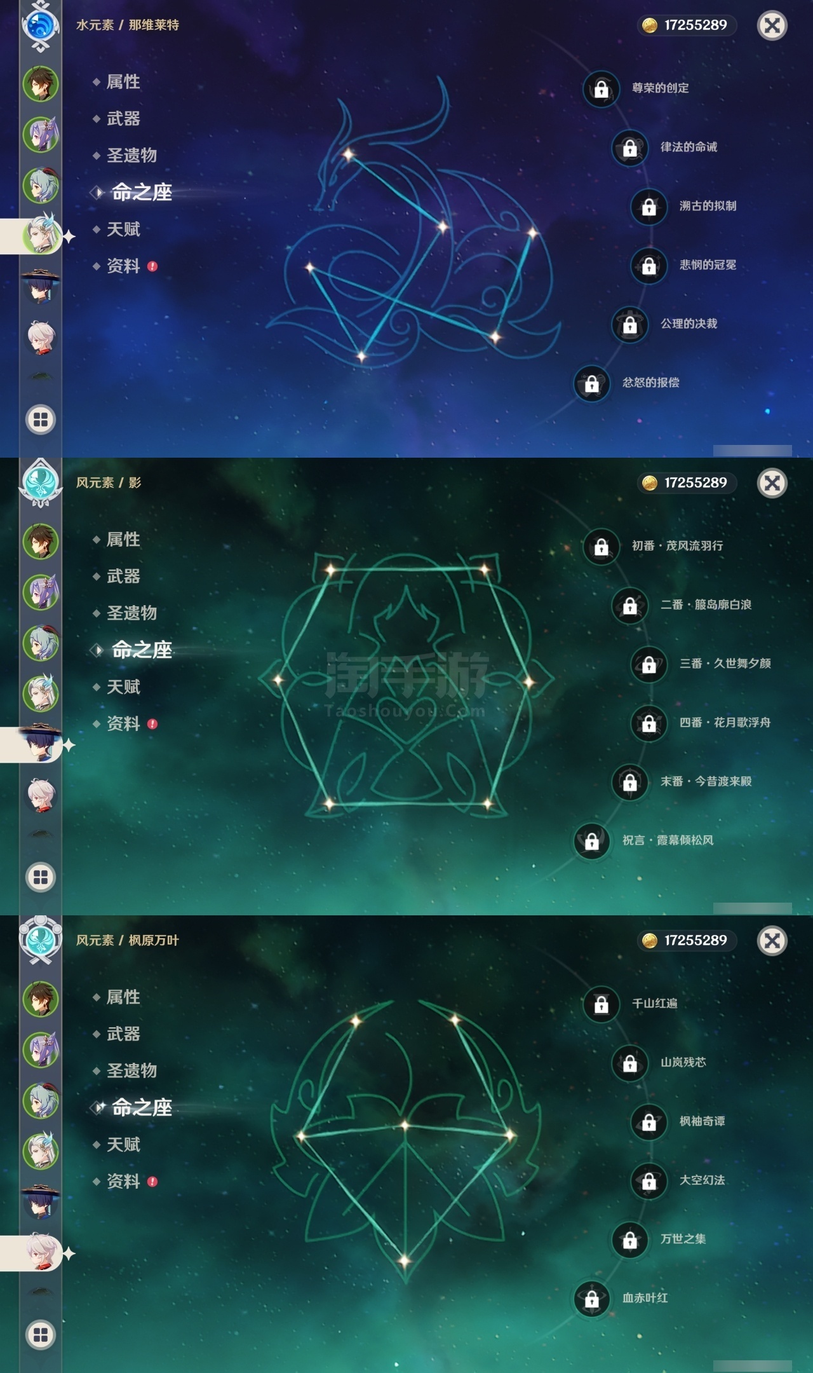
Task: Select the locked 祝言·霞幕倾松风 constellation icon
Action: [x=591, y=841]
